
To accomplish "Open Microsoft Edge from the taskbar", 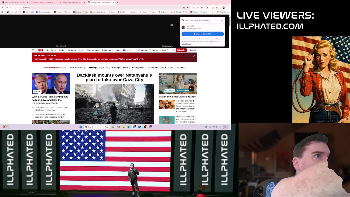I will pos(129,127).
